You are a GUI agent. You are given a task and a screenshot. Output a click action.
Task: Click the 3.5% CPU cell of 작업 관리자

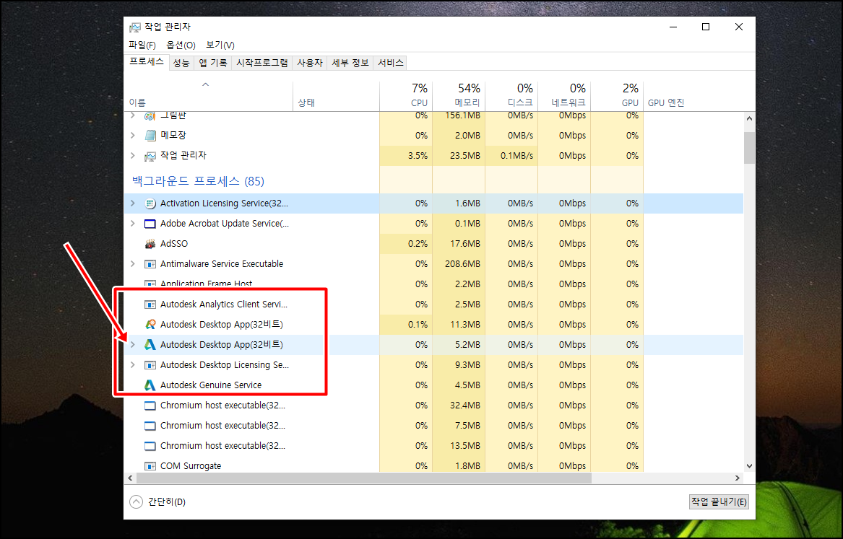point(406,156)
